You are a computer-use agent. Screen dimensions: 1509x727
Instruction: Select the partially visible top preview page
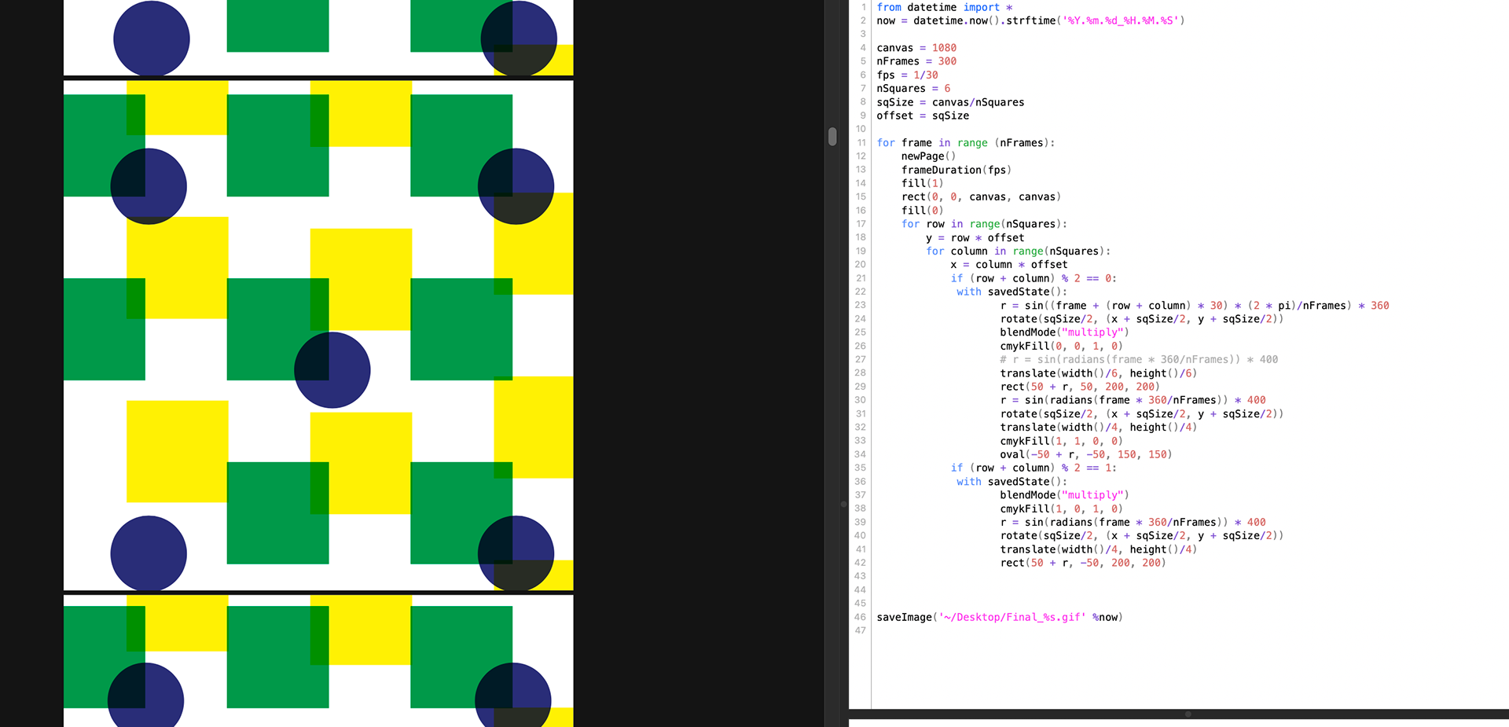click(x=318, y=38)
